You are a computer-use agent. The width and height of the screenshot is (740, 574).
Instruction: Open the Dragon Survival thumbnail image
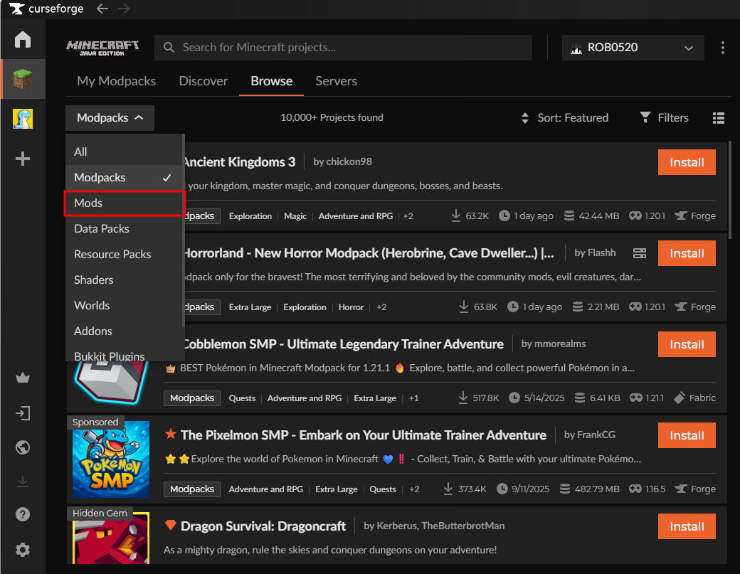[111, 538]
